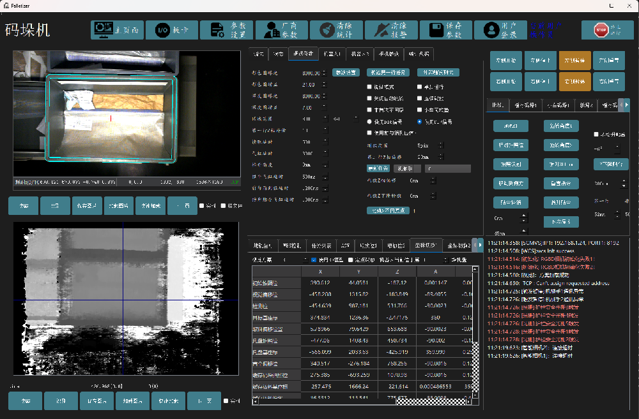Select the 使用IO信号 radio button
This screenshot has width=639, height=419.
[420, 121]
